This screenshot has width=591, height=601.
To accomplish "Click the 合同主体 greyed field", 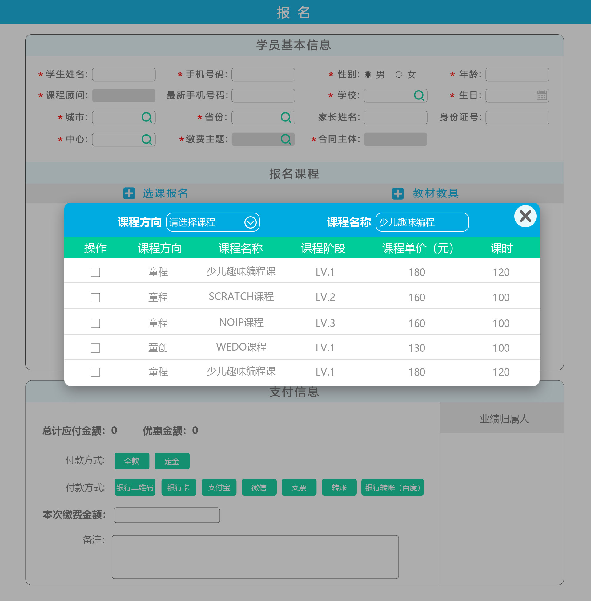I will [x=396, y=140].
